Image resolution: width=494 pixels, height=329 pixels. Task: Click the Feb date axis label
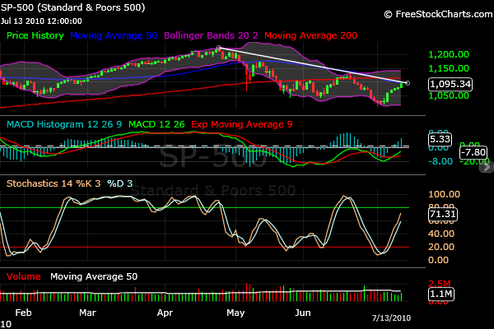pos(23,313)
